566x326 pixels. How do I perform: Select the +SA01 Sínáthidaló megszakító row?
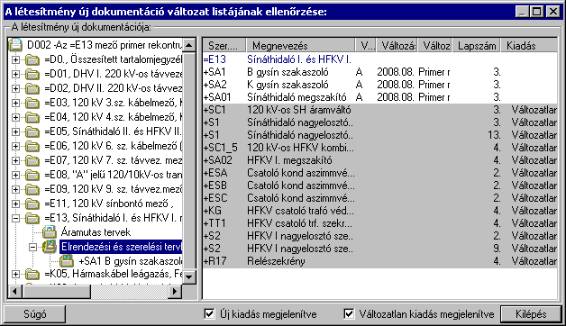379,97
